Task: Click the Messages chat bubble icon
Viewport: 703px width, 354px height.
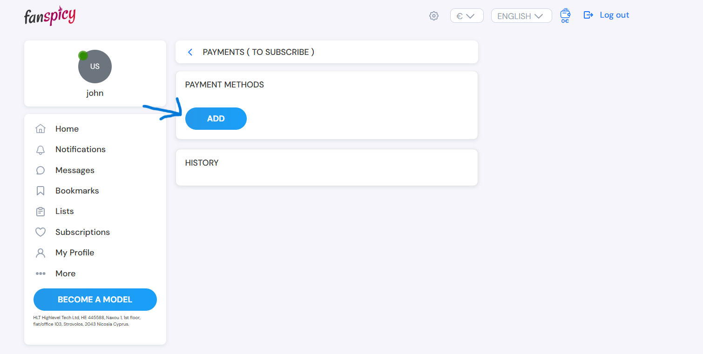Action: click(41, 170)
